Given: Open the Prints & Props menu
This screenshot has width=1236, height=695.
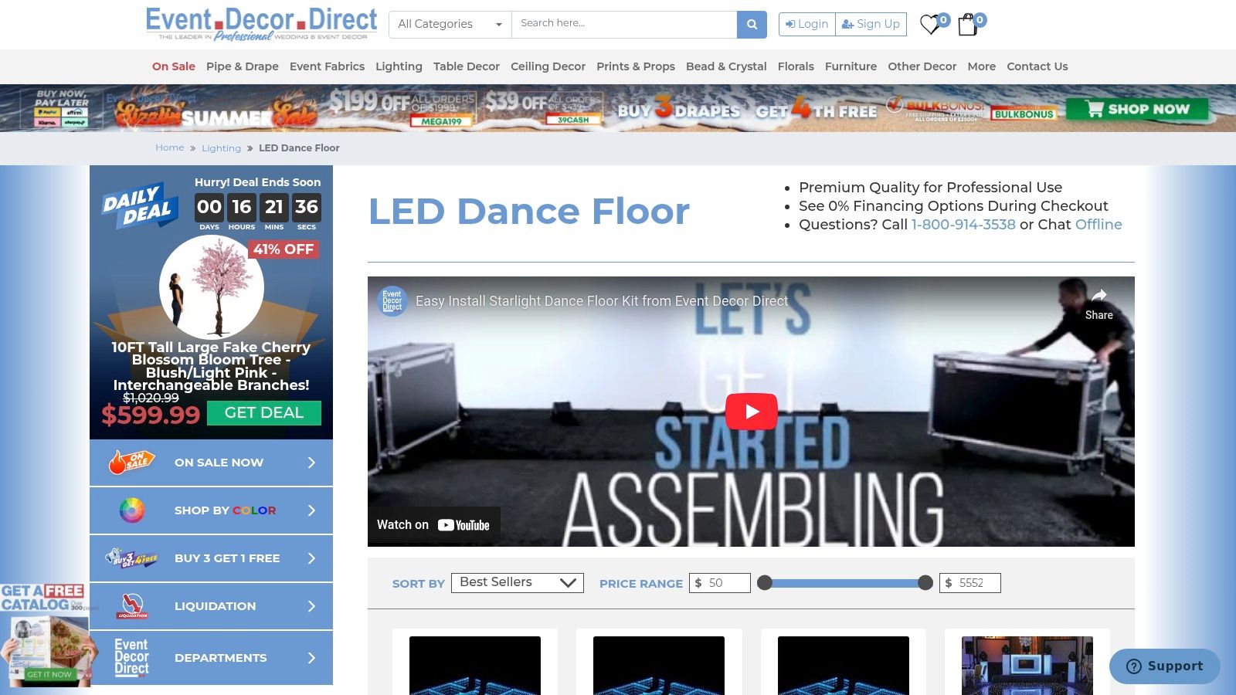Looking at the screenshot, I should [636, 66].
